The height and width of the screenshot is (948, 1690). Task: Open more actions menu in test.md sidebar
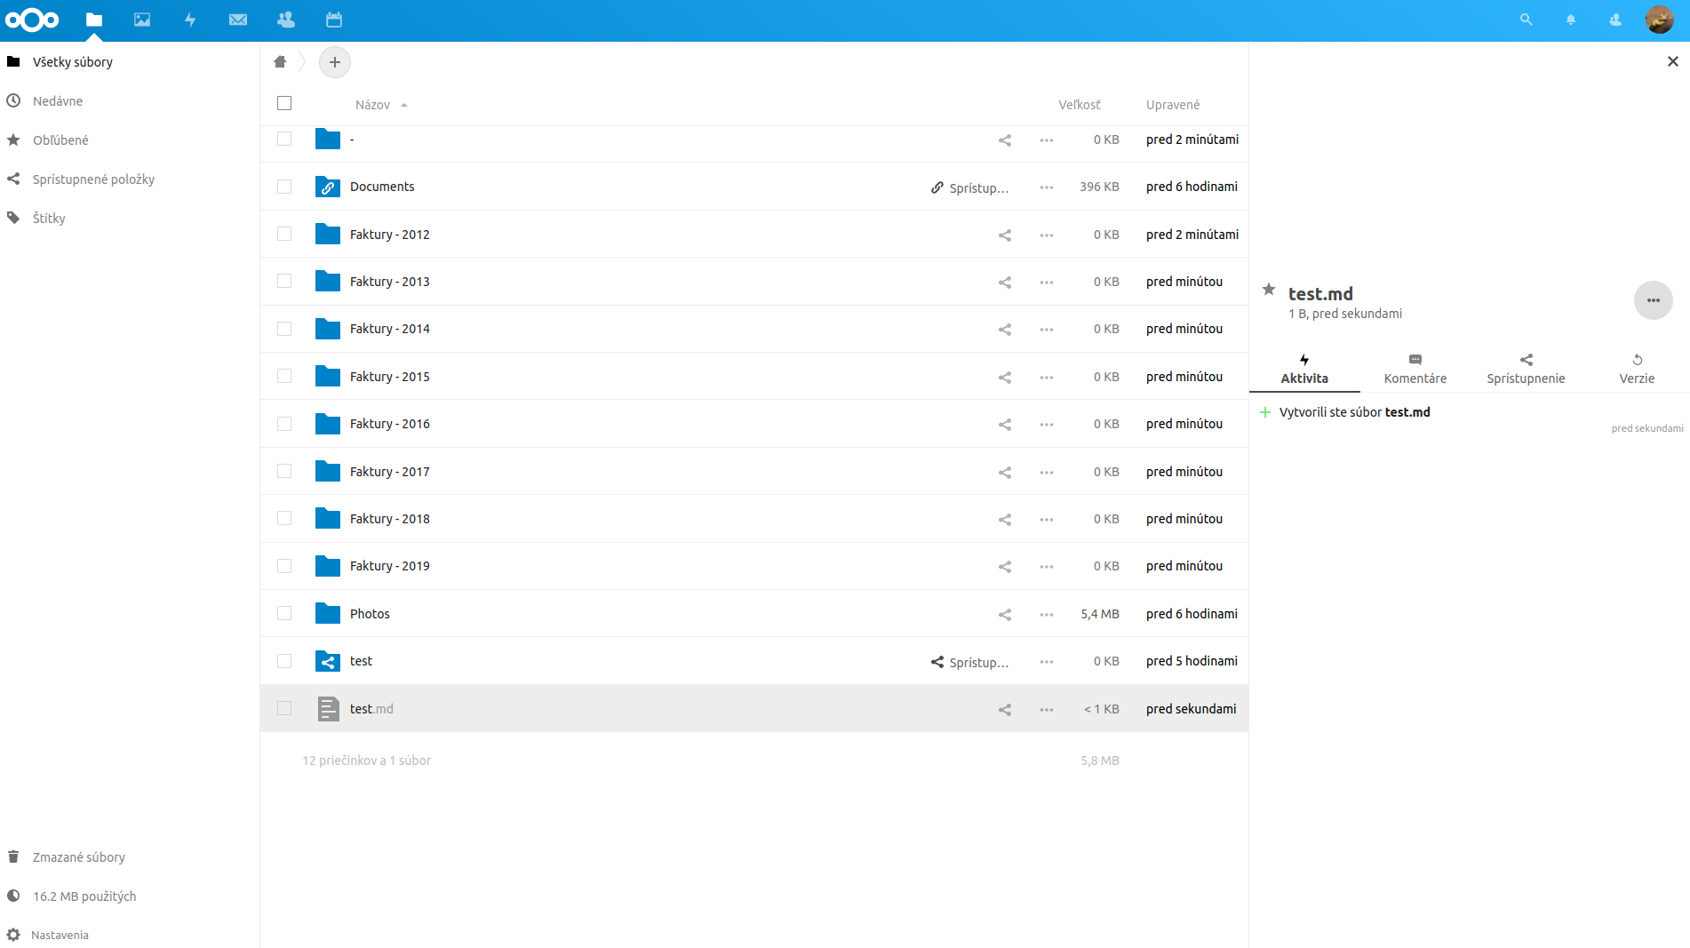tap(1653, 300)
